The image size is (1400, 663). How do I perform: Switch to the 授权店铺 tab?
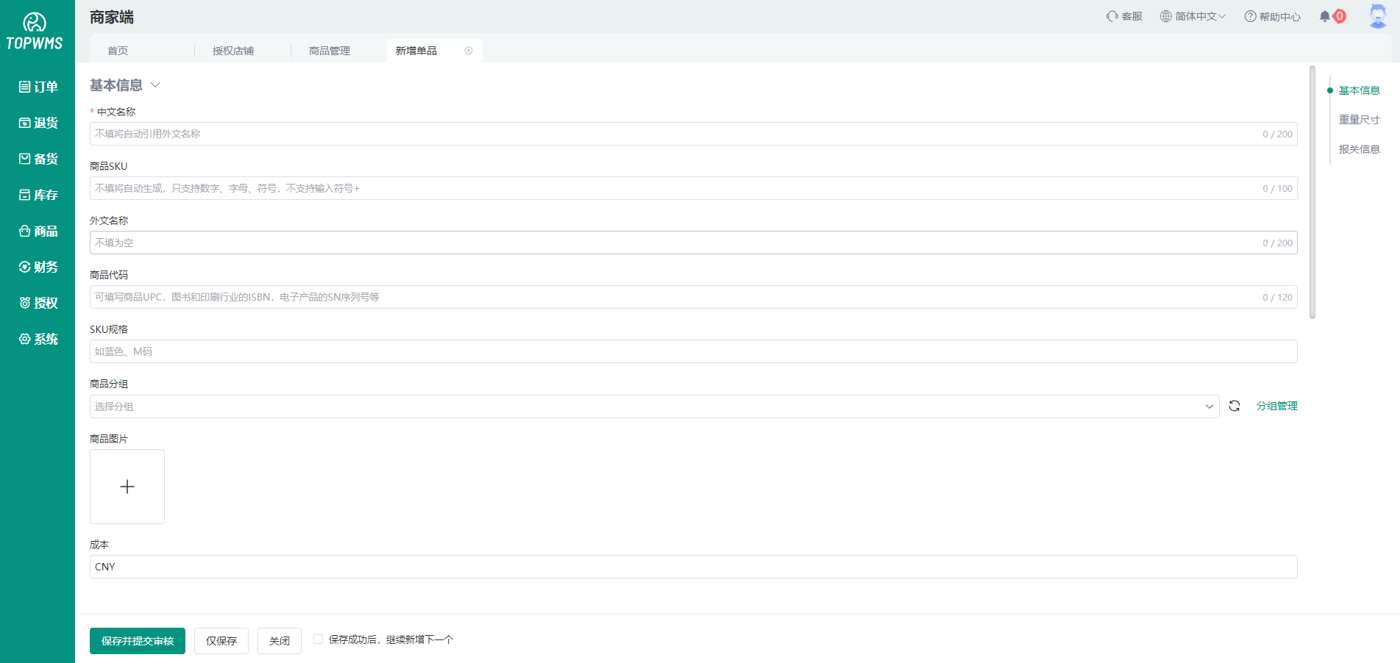233,51
